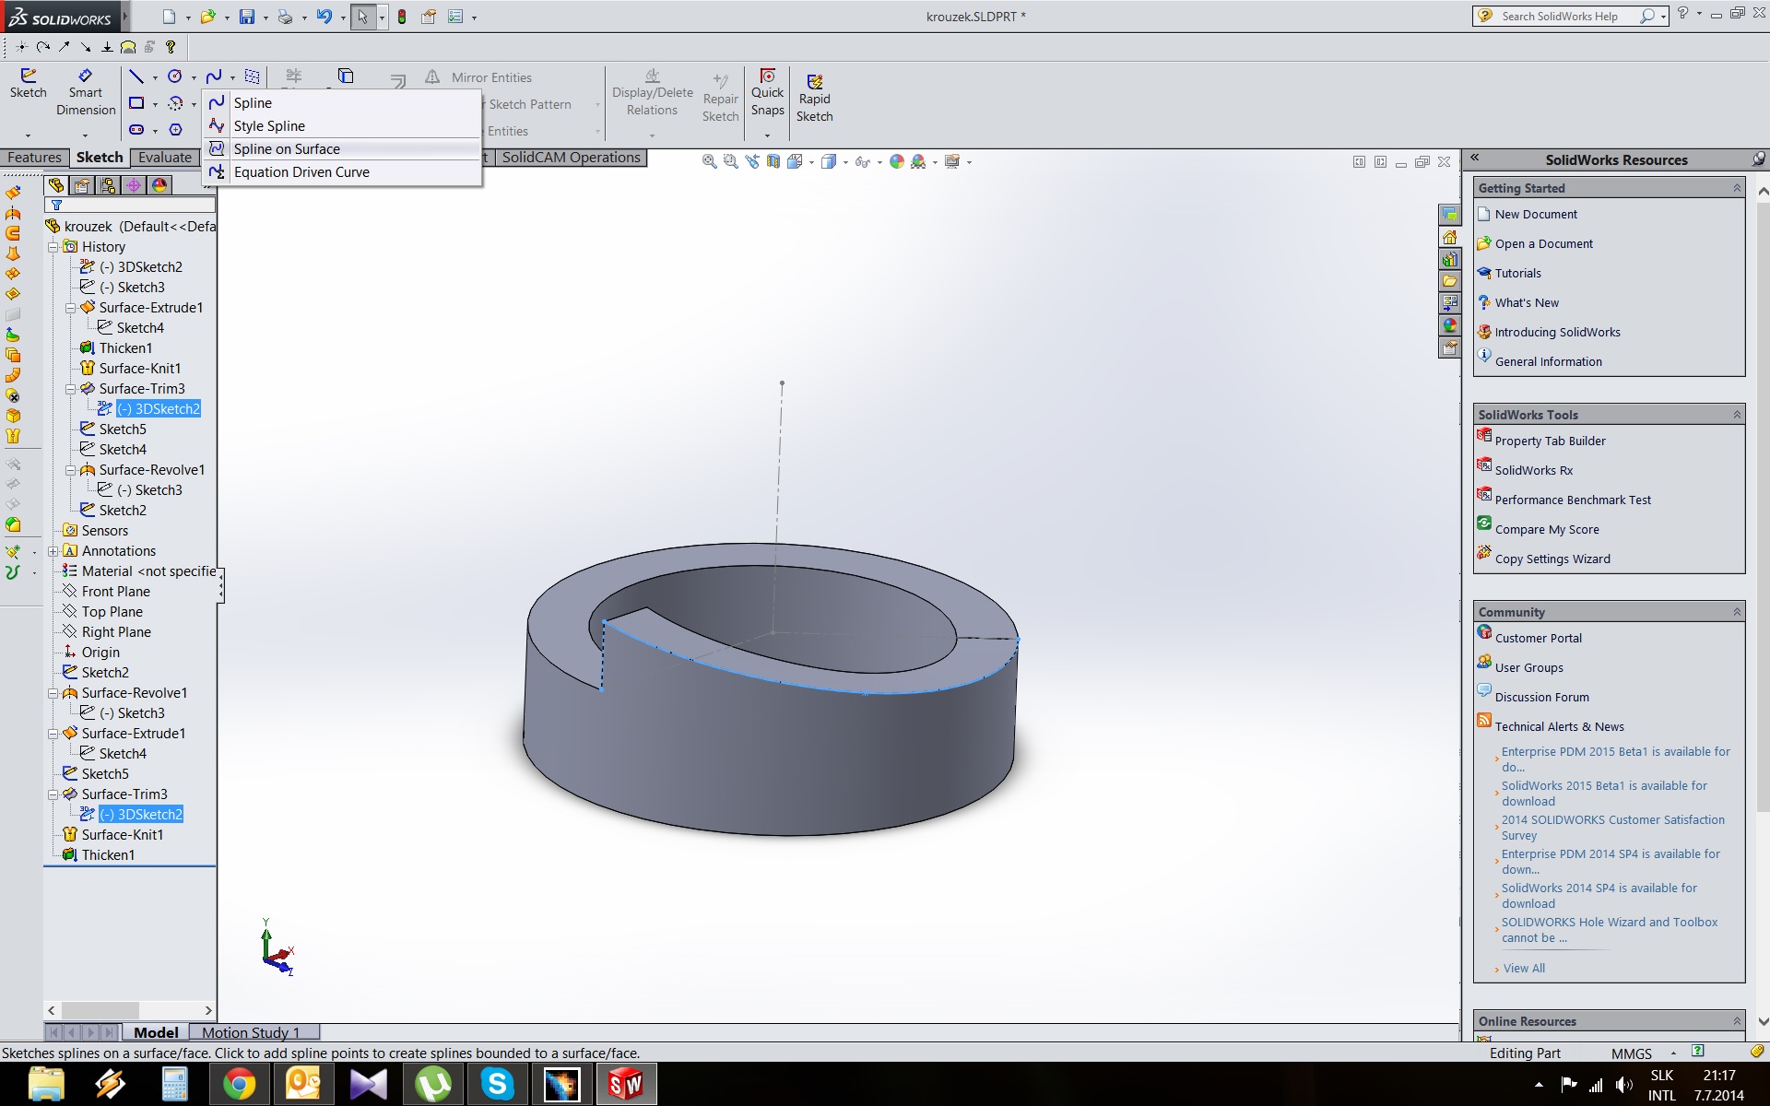Select Spline on Surface from menu
Viewport: 1770px width, 1106px height.
point(287,149)
